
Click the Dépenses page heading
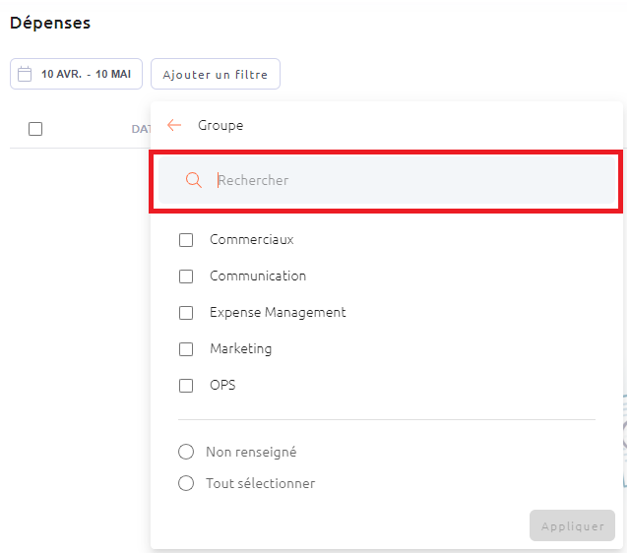50,23
